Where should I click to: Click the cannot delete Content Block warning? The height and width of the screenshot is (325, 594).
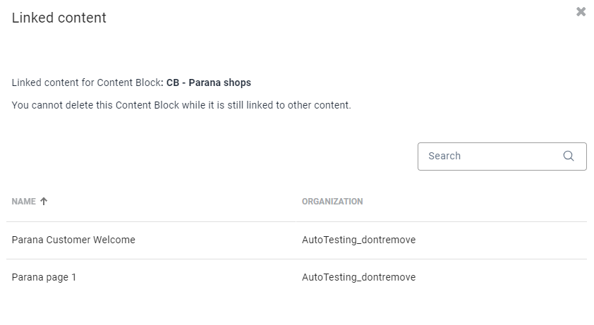coord(181,106)
